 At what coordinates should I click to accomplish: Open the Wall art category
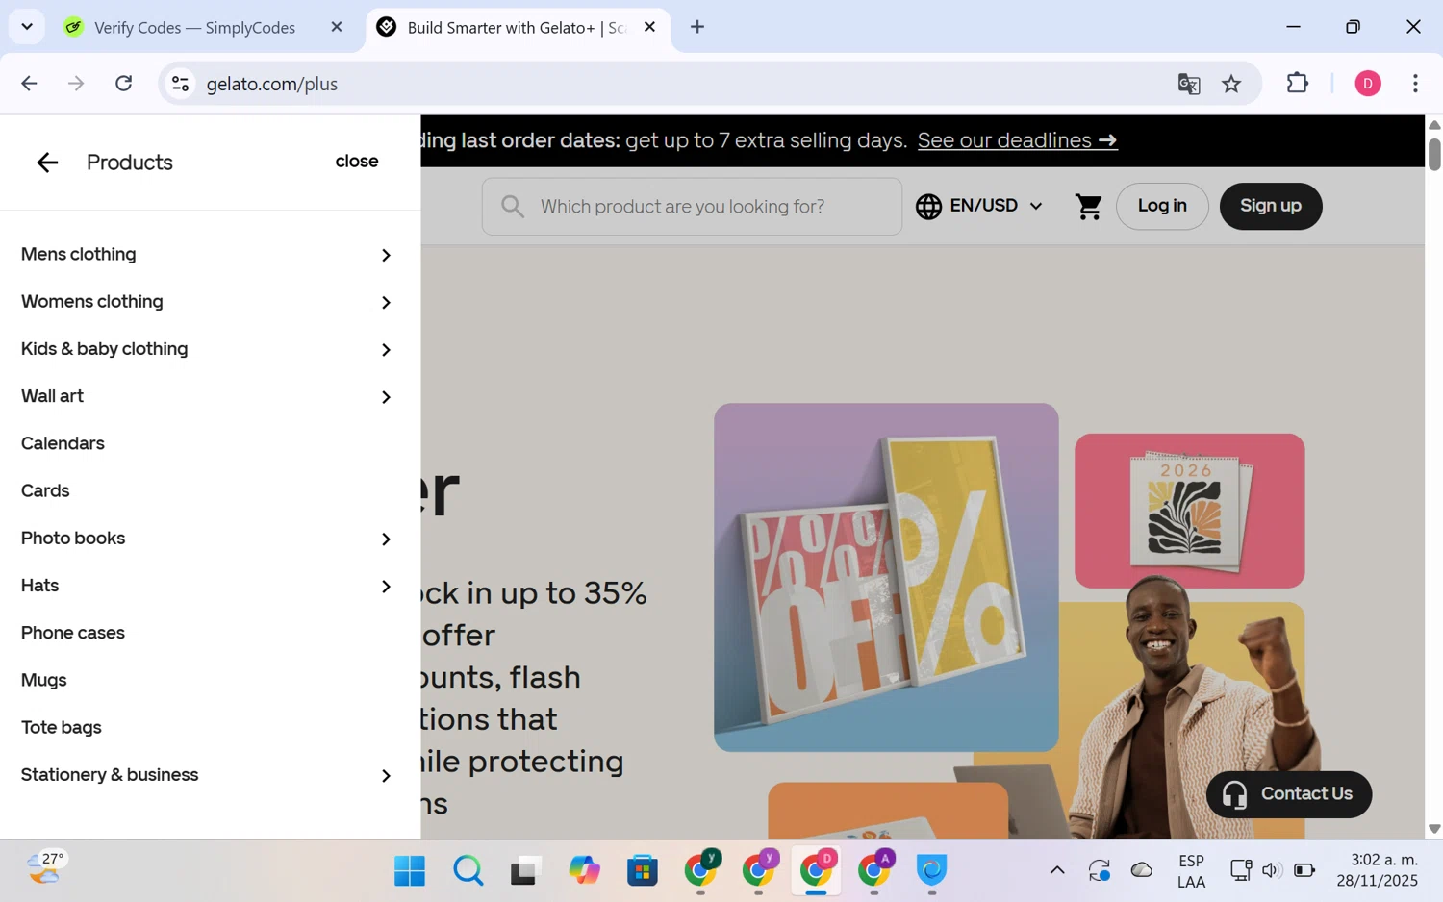(53, 395)
